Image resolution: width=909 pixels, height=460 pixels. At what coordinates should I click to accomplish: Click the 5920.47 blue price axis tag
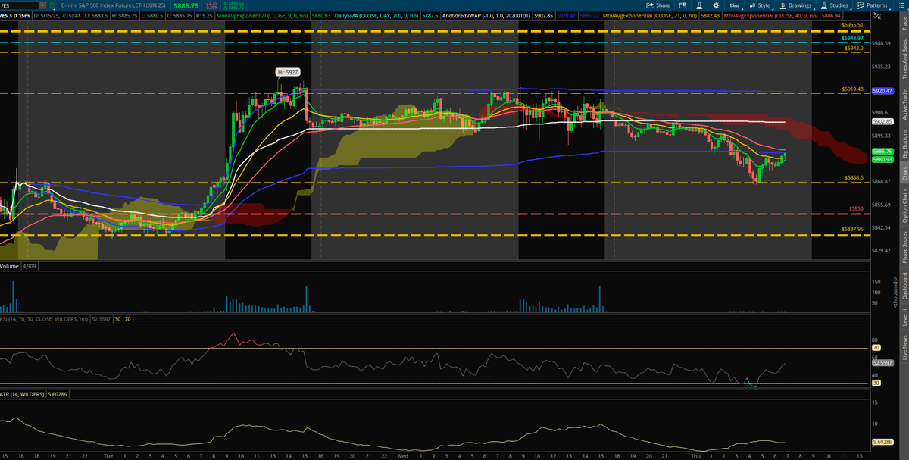pos(883,91)
